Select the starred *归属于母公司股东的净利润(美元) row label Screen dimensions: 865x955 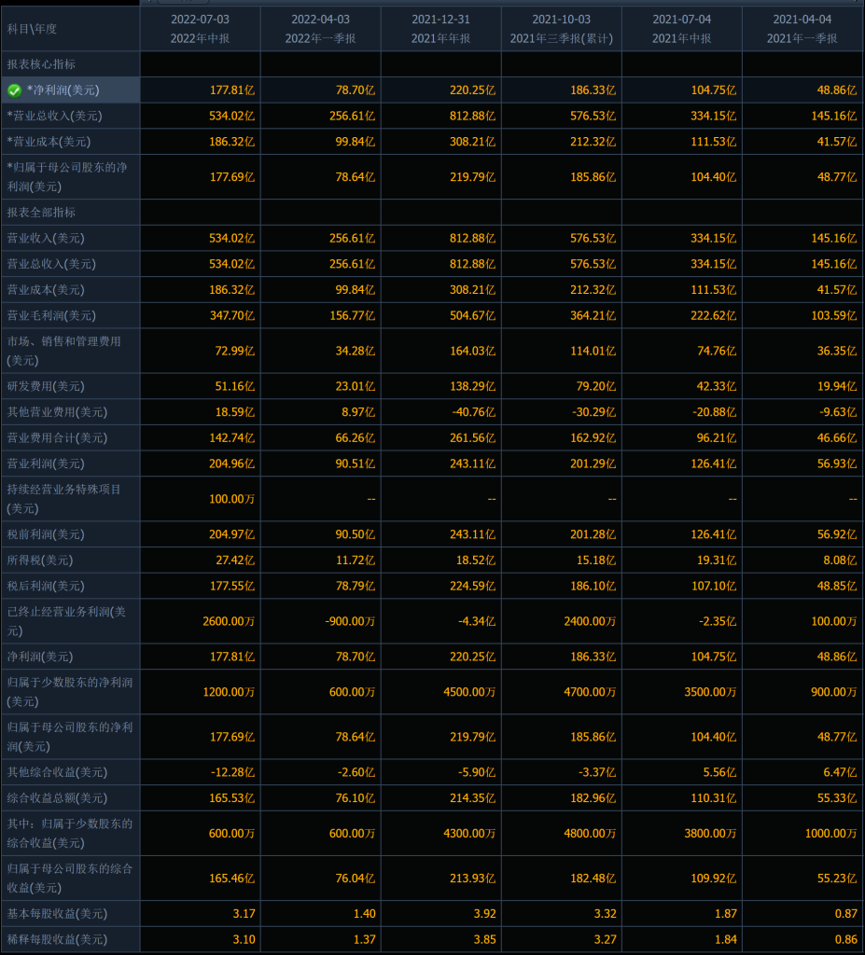(x=67, y=176)
